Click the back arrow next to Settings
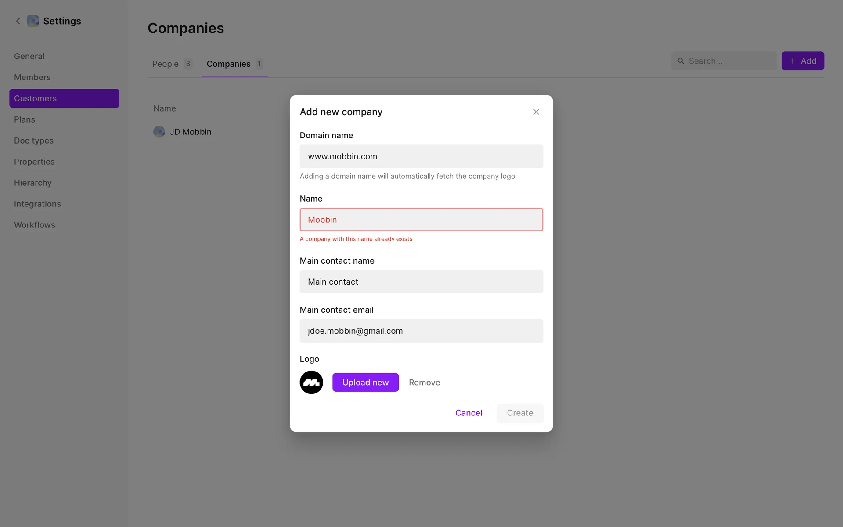 [x=18, y=21]
